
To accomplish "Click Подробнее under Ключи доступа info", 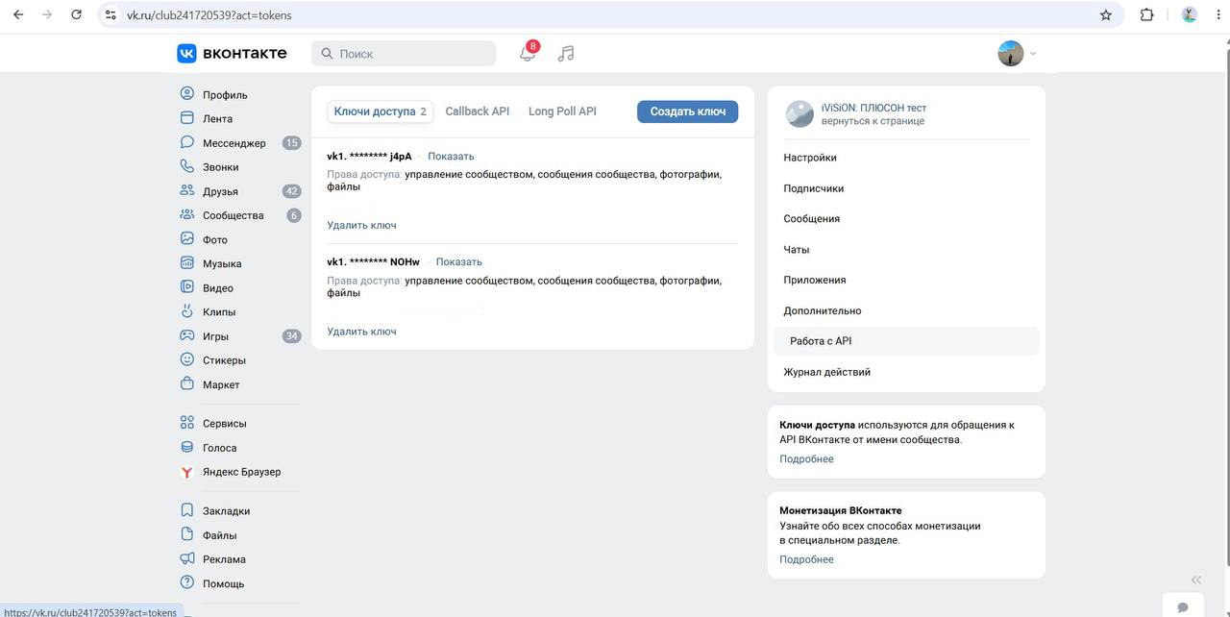I will [x=806, y=459].
